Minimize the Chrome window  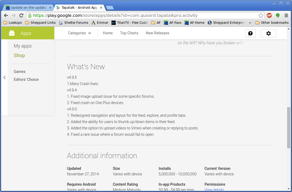(x=274, y=3)
